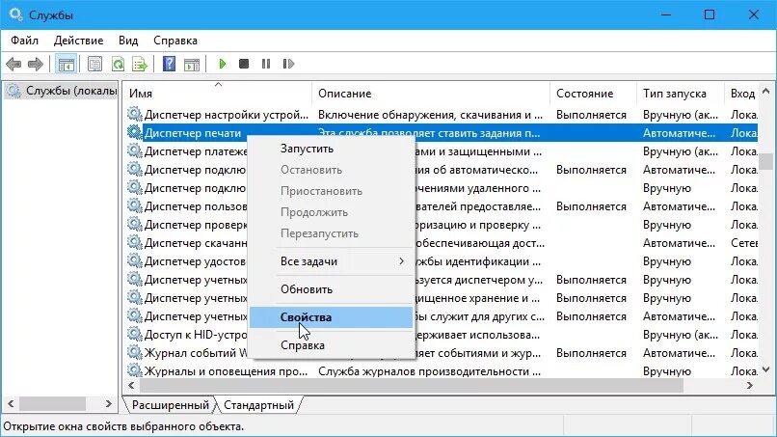Click Включение обнаружения, скачивания description
Screen dimensions: 777x437
431,115
